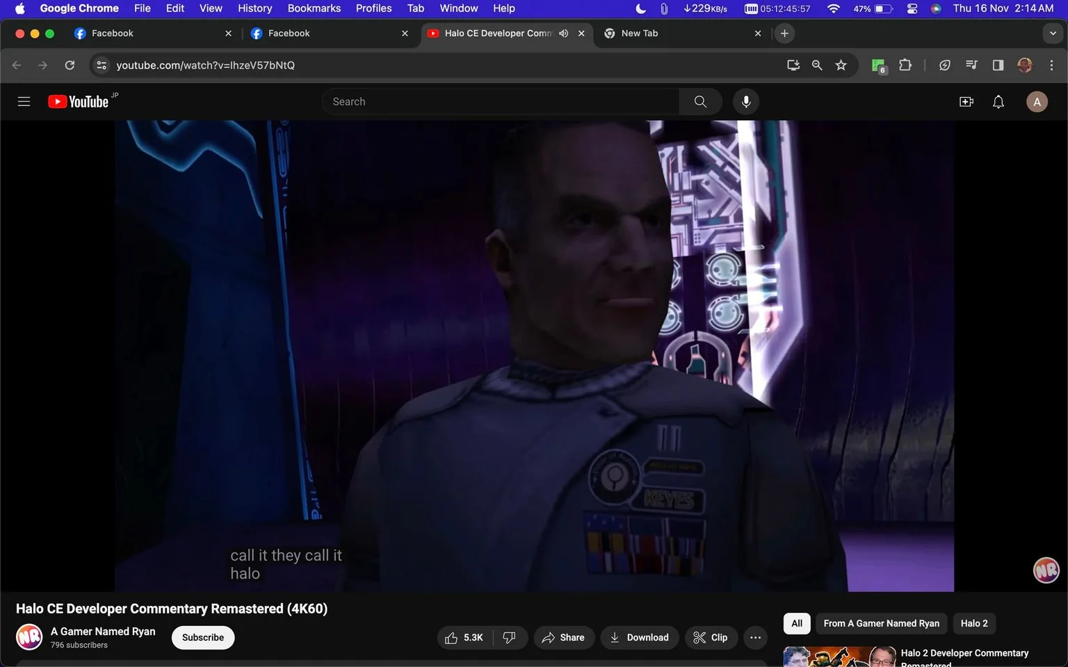1068x667 pixels.
Task: Open Chrome extensions puzzle icon
Action: pos(905,65)
